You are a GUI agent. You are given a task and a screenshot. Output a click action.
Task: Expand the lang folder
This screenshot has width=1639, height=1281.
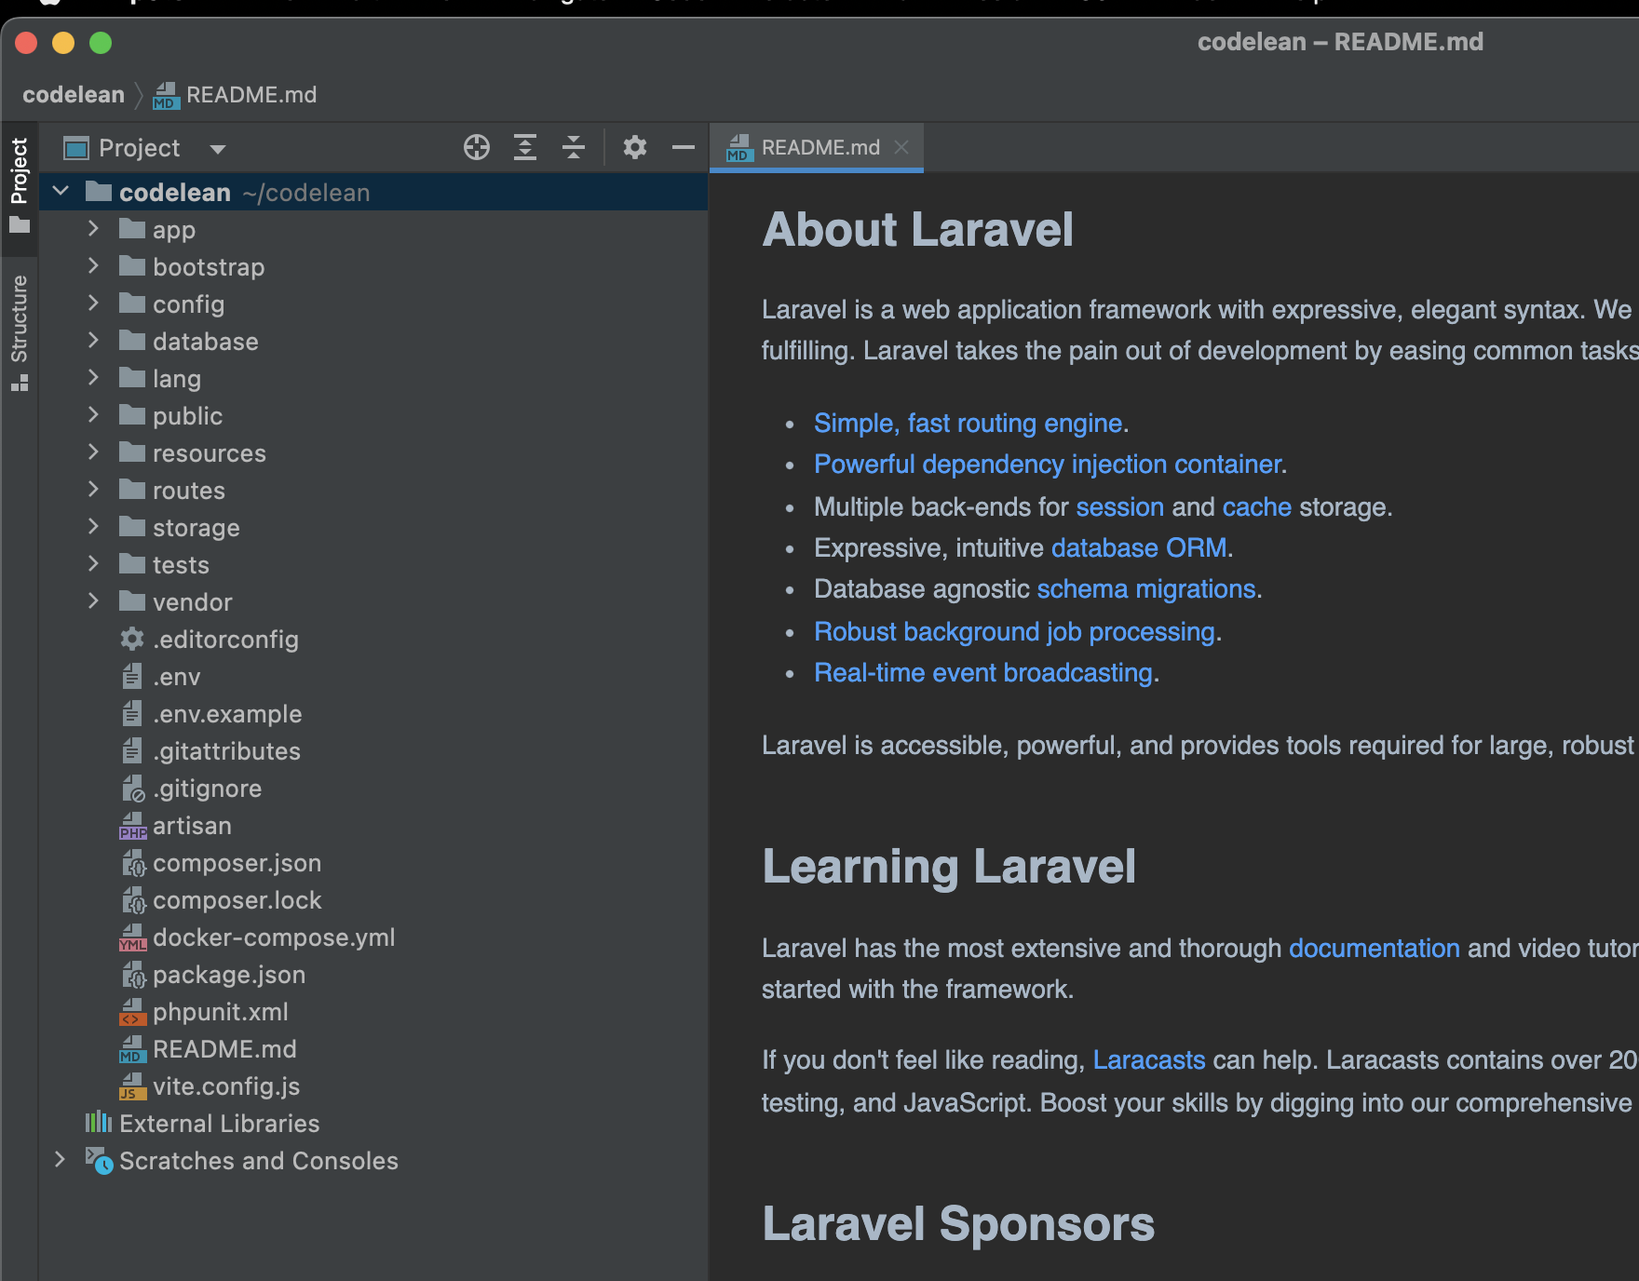click(93, 378)
